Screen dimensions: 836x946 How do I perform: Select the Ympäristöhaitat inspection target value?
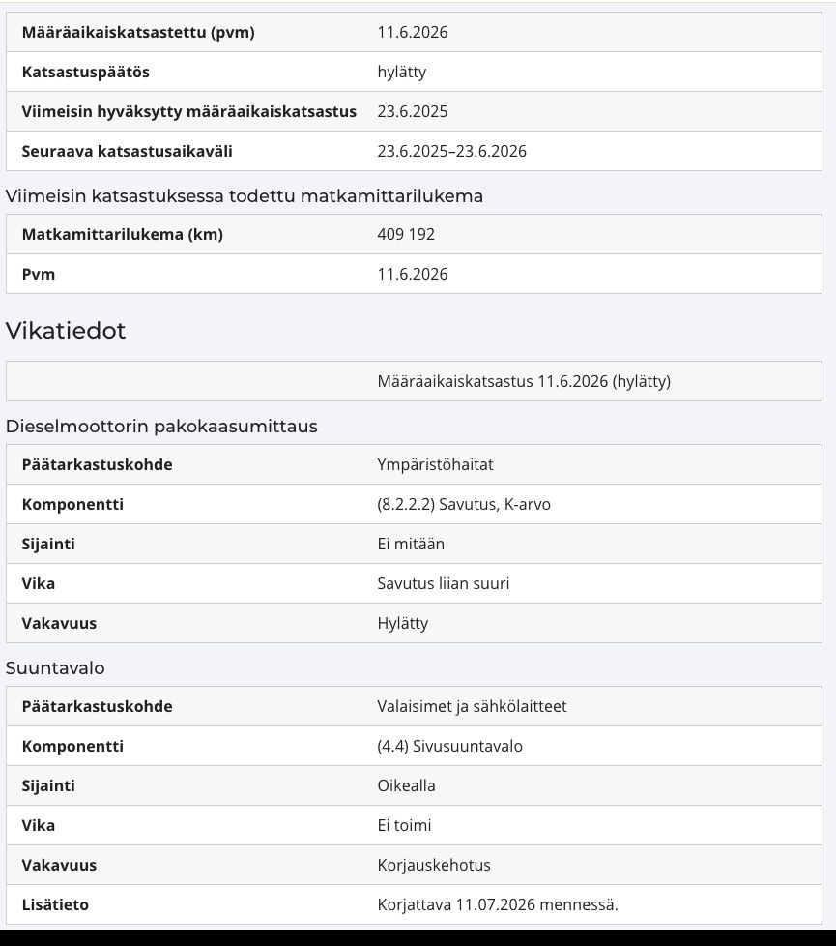point(435,464)
